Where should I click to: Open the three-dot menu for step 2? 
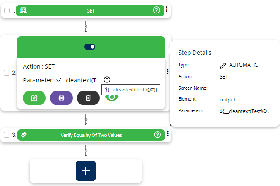(x=167, y=73)
